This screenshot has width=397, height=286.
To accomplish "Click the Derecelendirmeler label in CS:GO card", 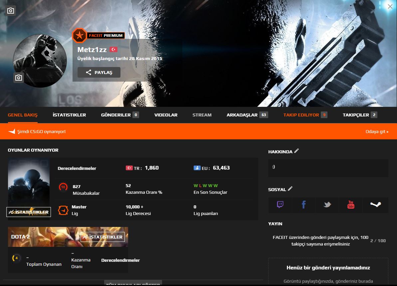I will pyautogui.click(x=77, y=168).
